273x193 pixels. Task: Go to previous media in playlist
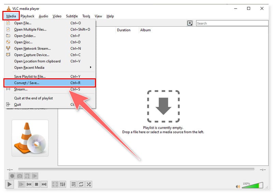(29, 184)
